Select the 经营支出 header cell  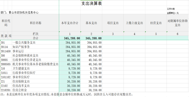tap(156, 23)
